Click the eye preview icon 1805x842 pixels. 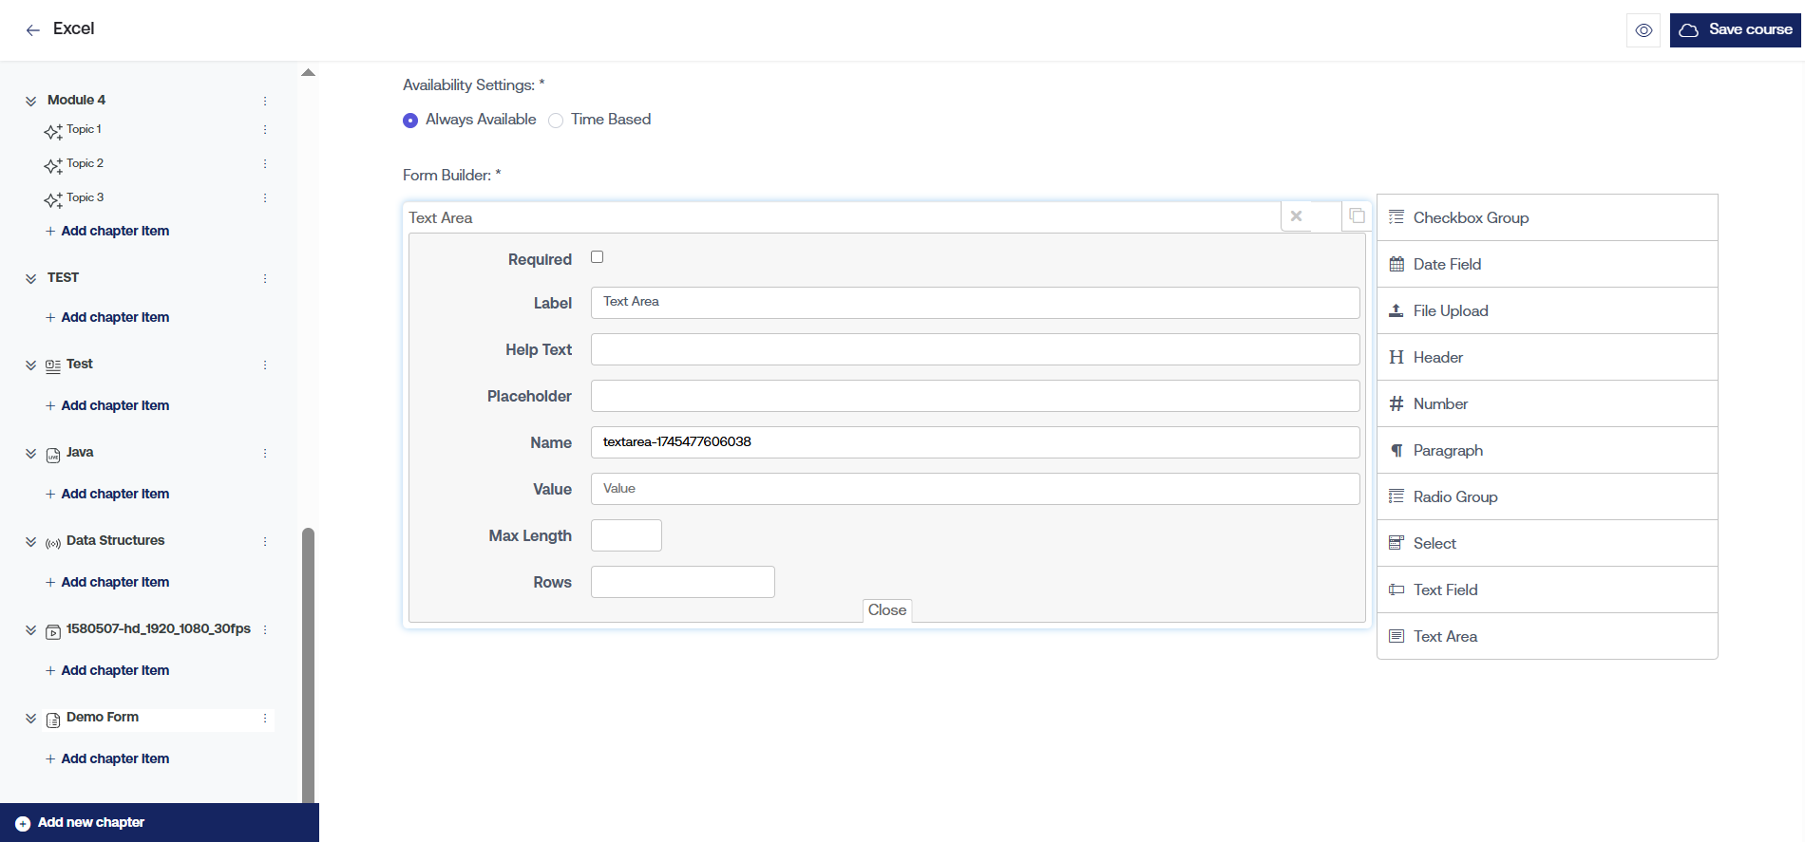1643,30
